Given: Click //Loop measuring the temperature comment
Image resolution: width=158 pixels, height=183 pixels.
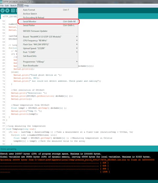Looking at the screenshot, I should (26, 126).
